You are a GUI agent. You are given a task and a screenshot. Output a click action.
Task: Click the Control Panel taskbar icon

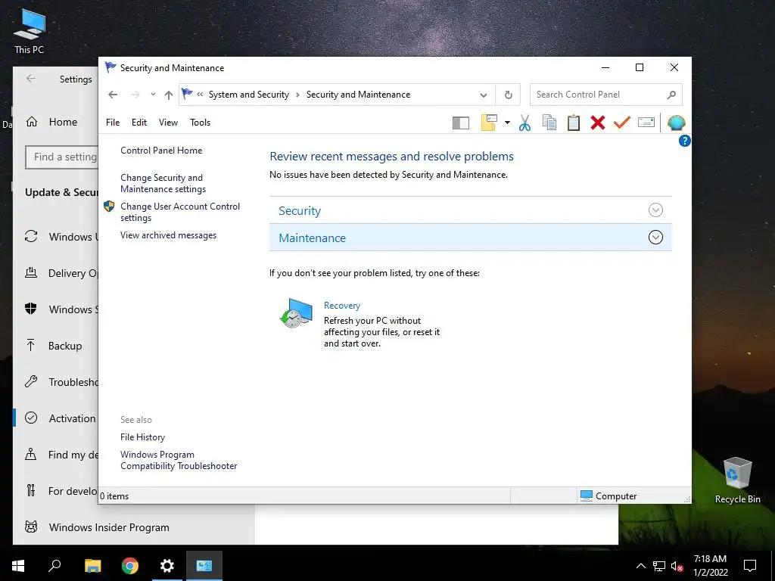[204, 566]
